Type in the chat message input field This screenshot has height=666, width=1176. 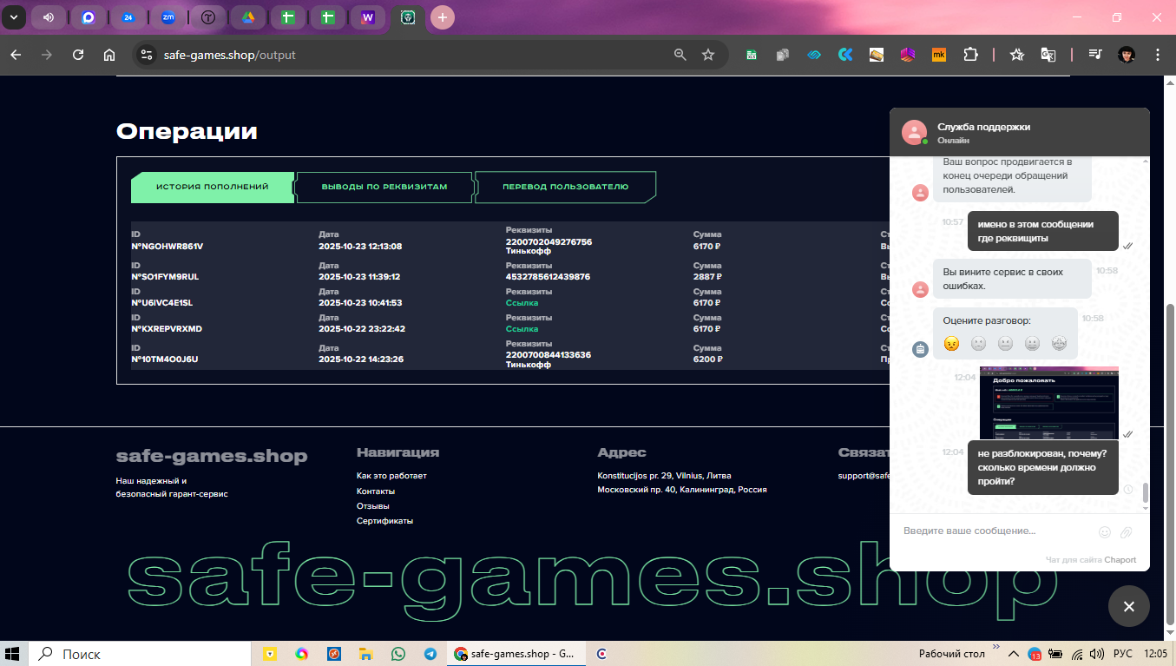tap(994, 531)
